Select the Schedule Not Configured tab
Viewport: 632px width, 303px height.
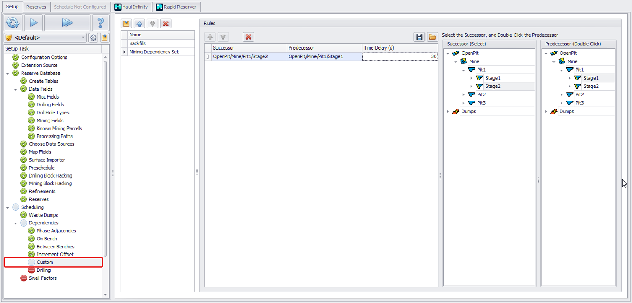click(80, 7)
